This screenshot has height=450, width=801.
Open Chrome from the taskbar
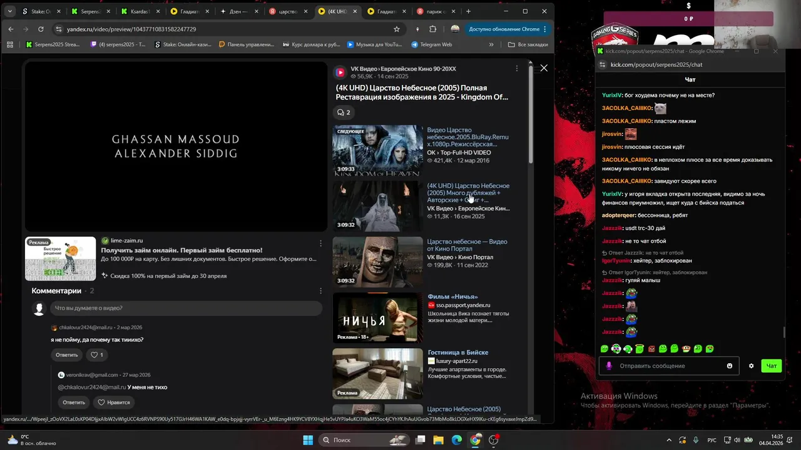tap(475, 440)
